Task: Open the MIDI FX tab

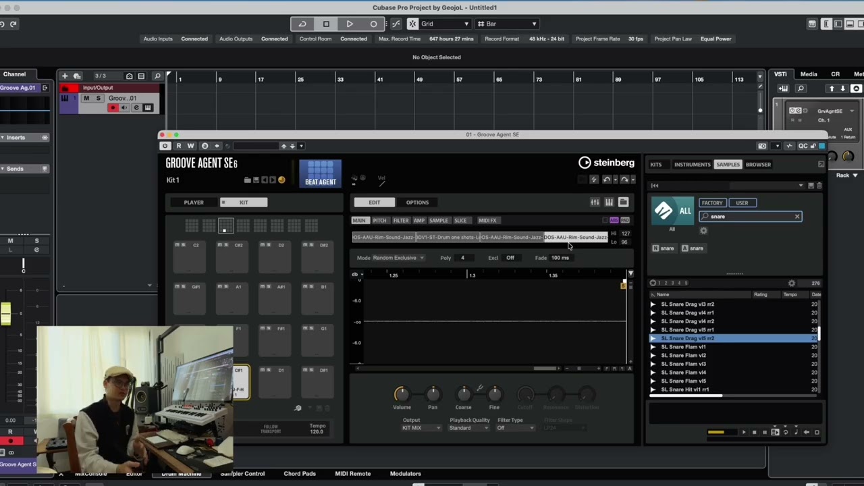Action: pos(487,220)
